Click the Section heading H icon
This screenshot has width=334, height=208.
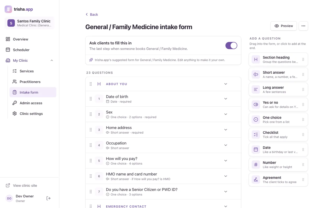pos(256,60)
